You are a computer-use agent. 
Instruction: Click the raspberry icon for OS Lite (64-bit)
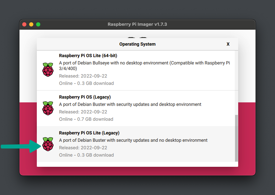pyautogui.click(x=48, y=69)
